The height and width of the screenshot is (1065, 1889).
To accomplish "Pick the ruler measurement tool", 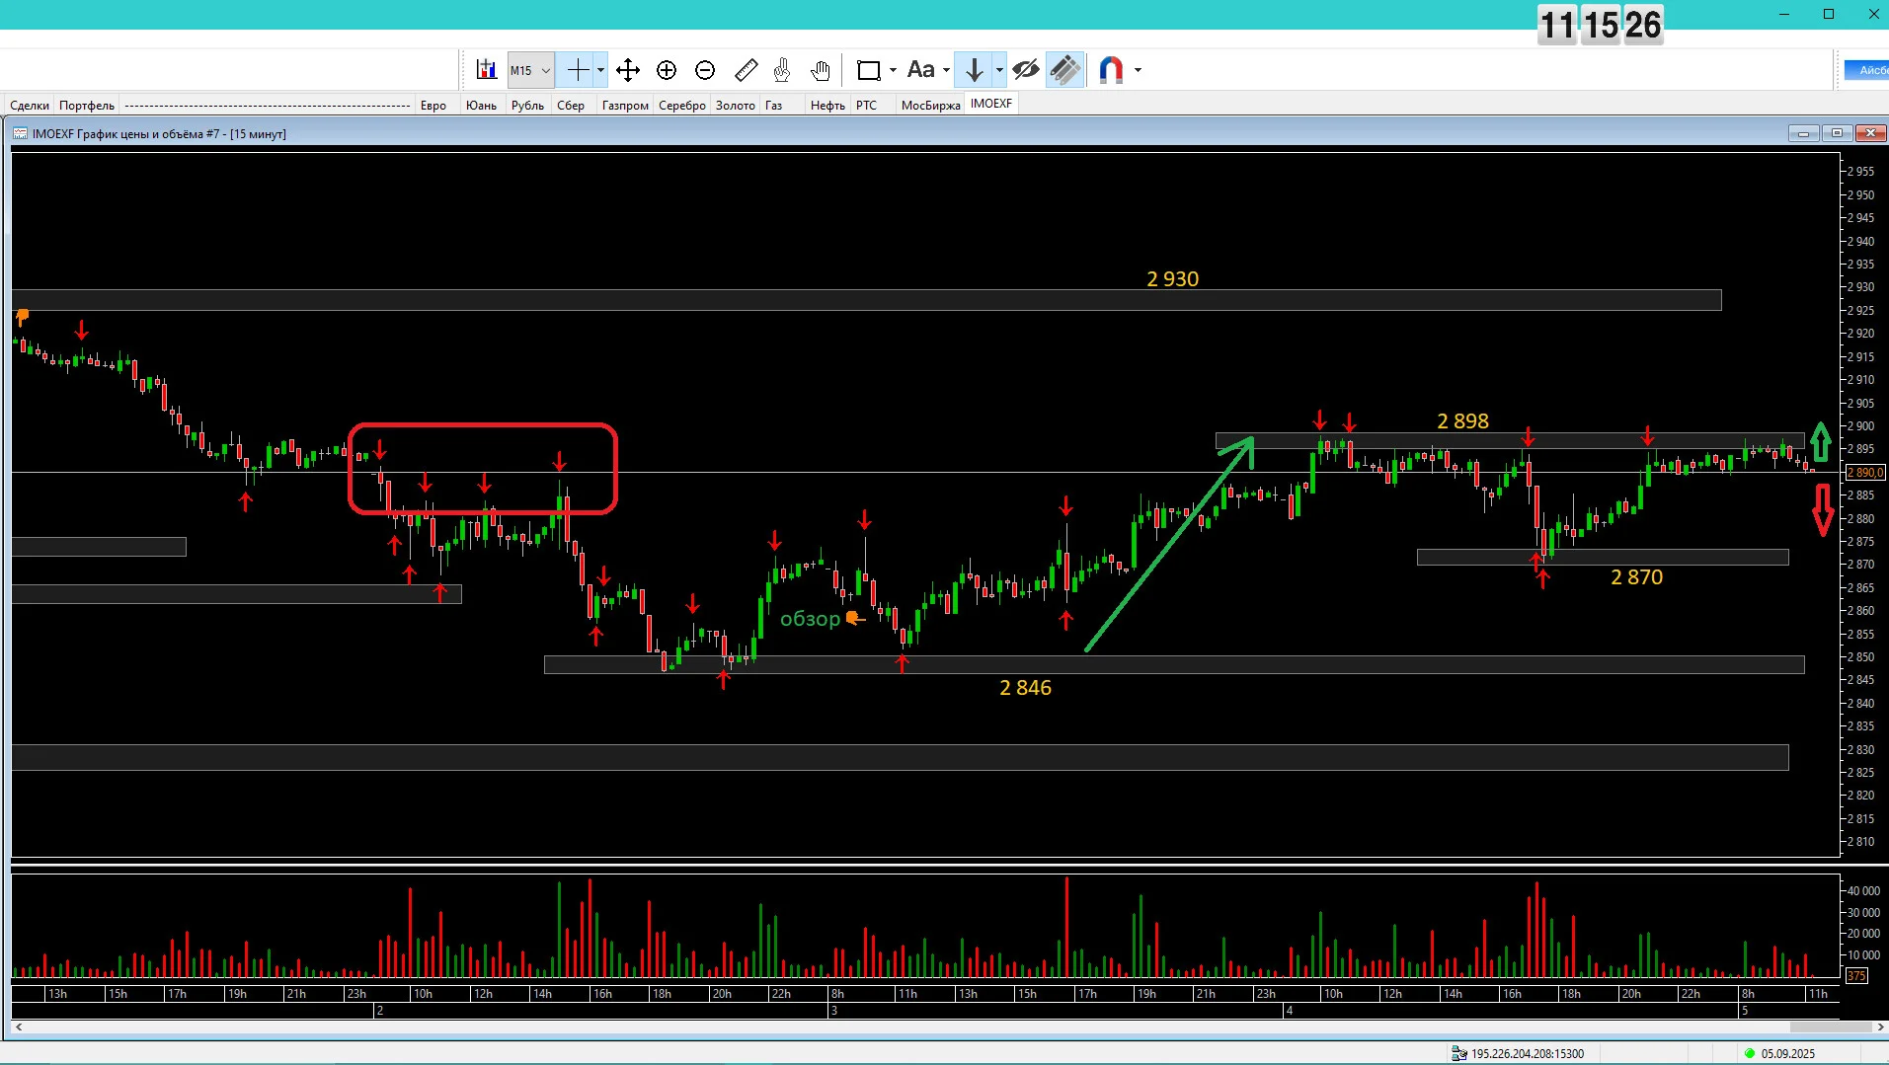I will click(x=747, y=70).
